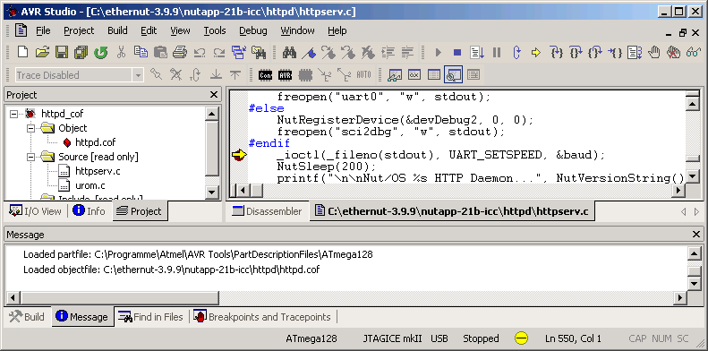
Task: Open the Help menu
Action: (x=337, y=30)
